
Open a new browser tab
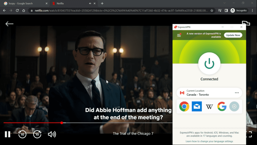[102, 3]
